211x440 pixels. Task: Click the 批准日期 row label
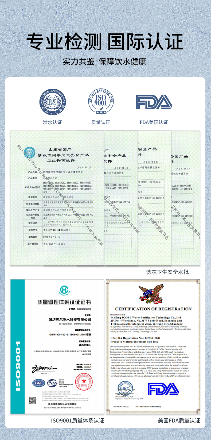[x=33, y=237]
